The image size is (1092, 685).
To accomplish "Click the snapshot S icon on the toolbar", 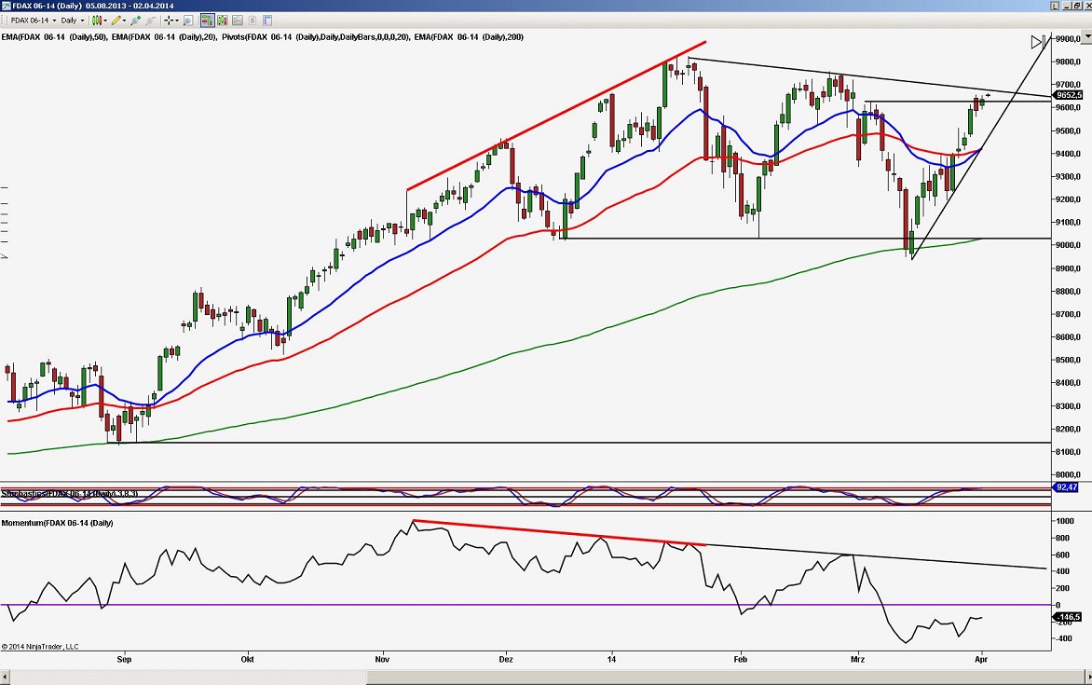I will pos(251,20).
